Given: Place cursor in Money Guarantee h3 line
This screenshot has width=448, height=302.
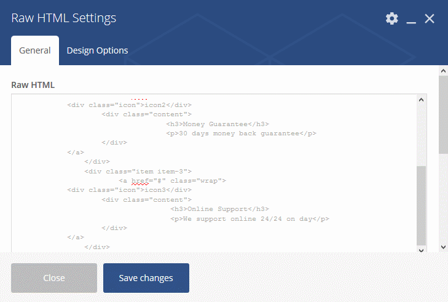Looking at the screenshot, I should [x=218, y=124].
